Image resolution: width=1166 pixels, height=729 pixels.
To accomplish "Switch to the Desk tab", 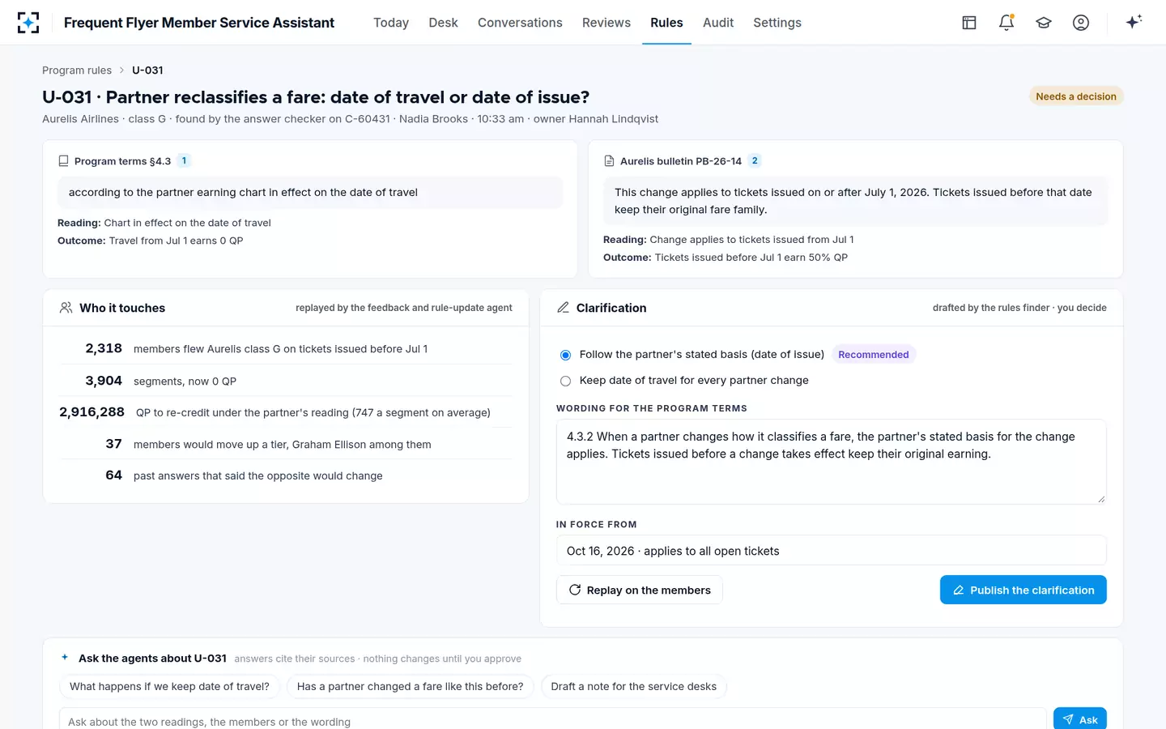I will [443, 23].
